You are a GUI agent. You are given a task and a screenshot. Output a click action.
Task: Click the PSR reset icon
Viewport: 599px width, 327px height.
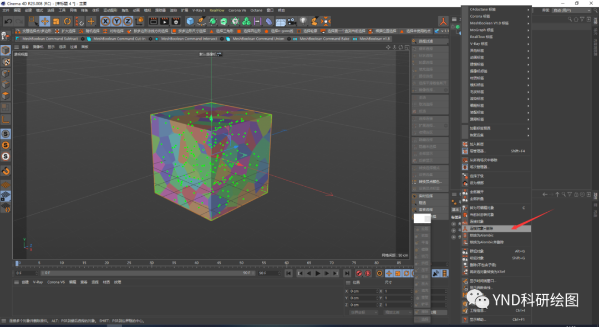[x=79, y=22]
